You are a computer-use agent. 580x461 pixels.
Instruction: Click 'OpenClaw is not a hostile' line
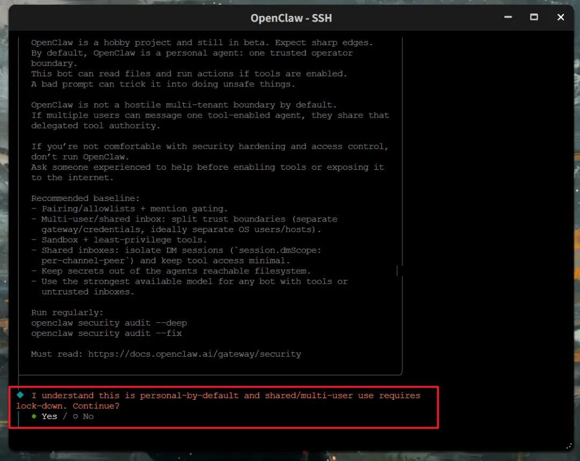coord(184,105)
